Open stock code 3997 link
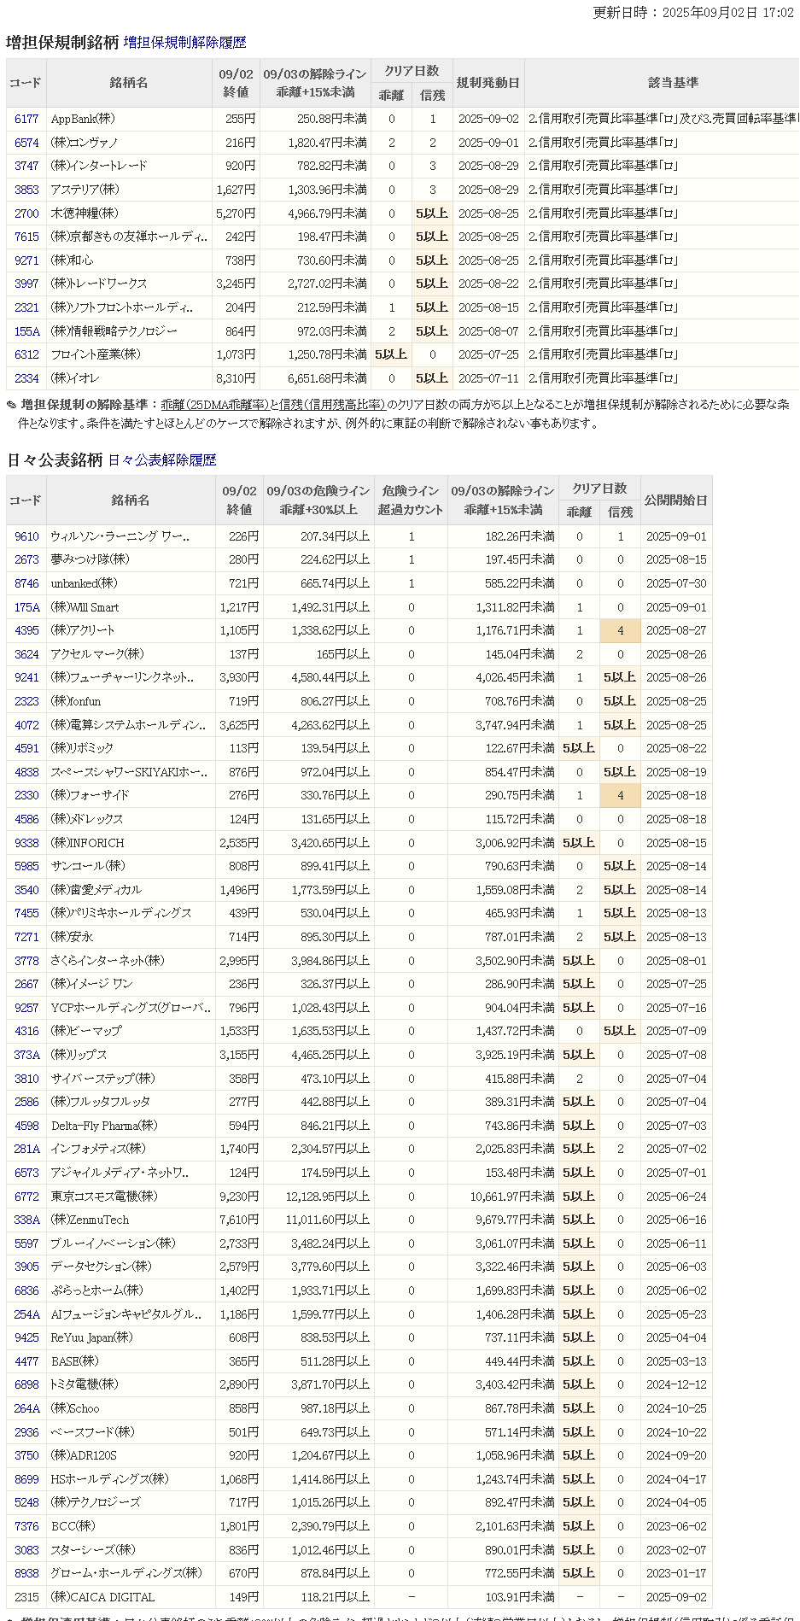The width and height of the screenshot is (800, 1621). 26,284
